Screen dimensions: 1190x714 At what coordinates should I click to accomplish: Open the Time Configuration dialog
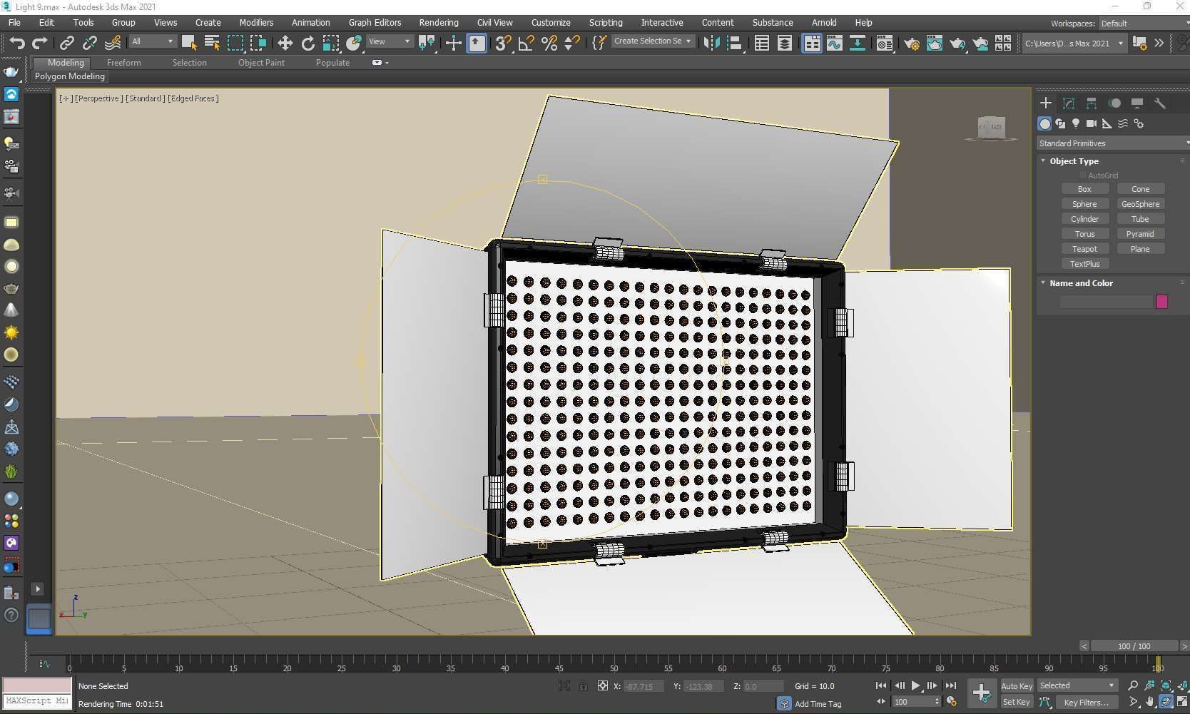click(952, 702)
